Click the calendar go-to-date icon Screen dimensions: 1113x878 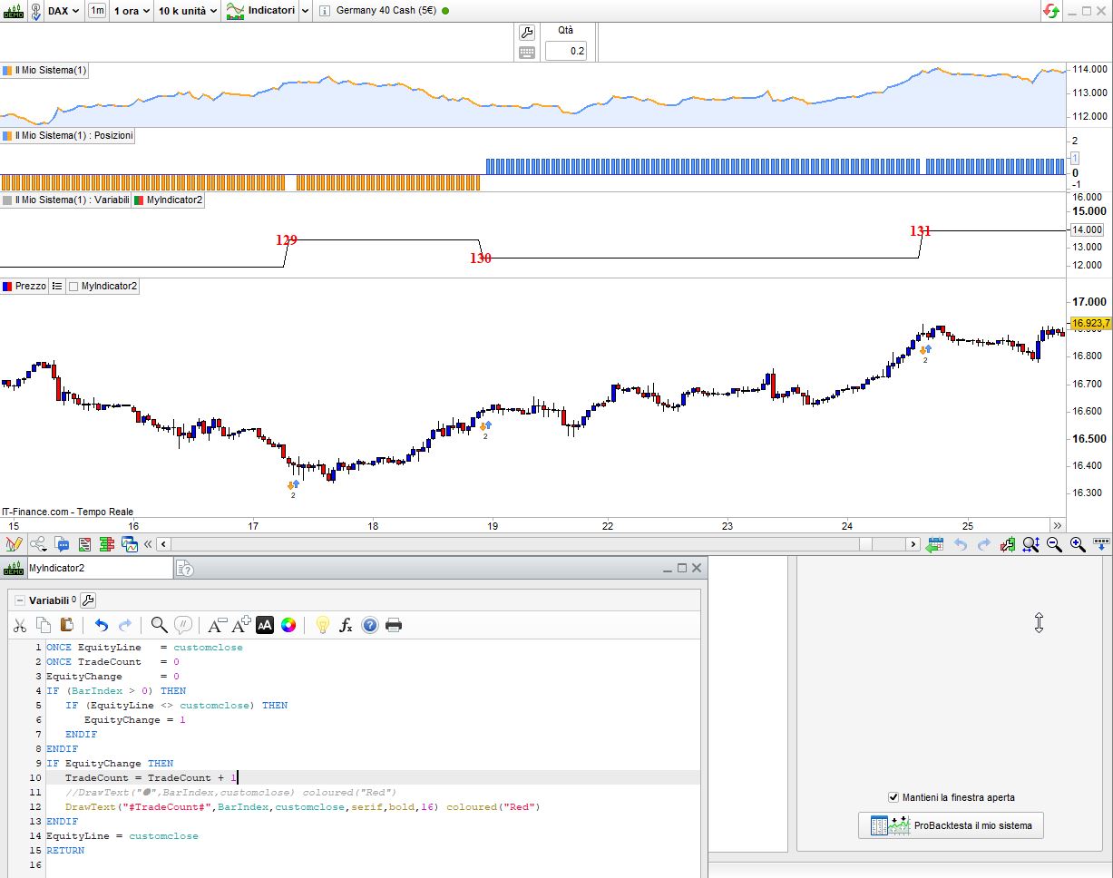[x=935, y=544]
